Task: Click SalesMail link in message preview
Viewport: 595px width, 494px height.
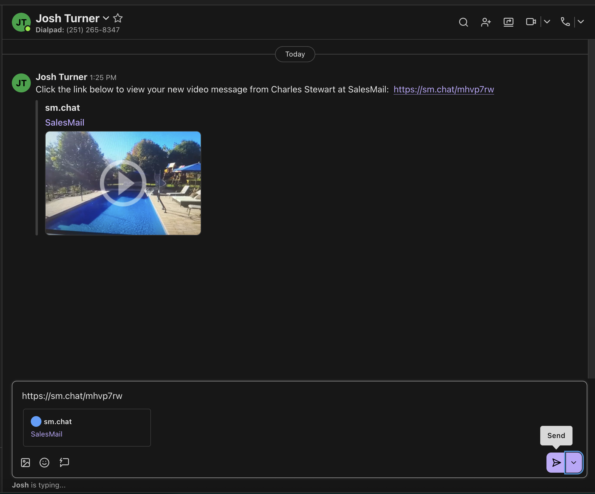Action: tap(65, 123)
